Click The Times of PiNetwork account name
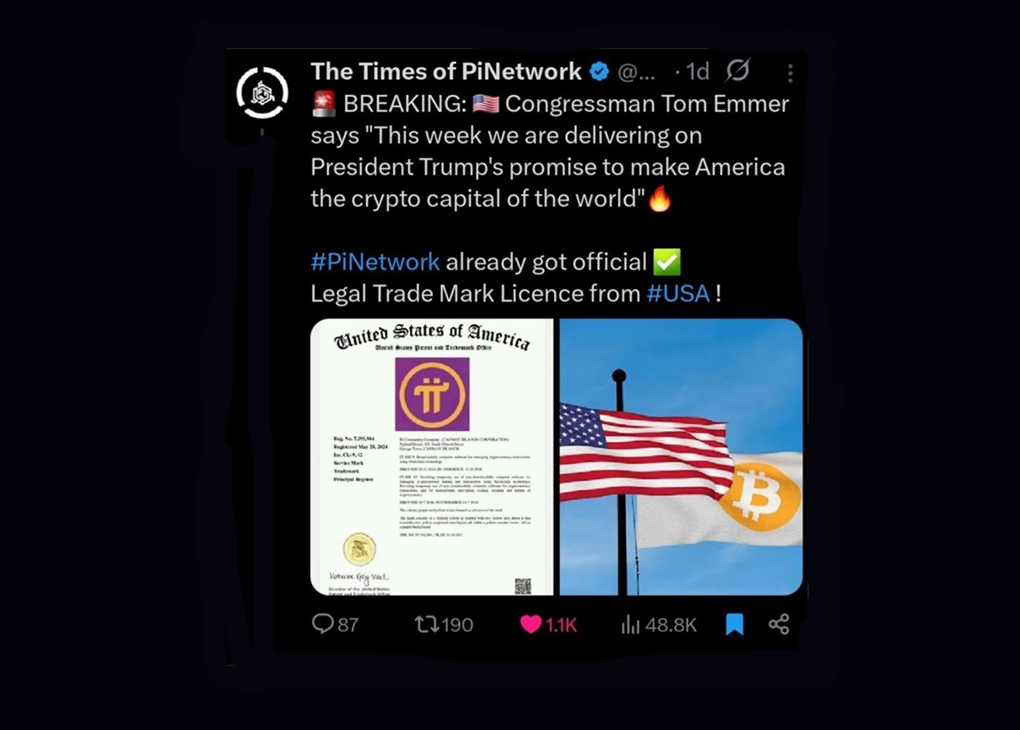The width and height of the screenshot is (1020, 730). pos(446,72)
